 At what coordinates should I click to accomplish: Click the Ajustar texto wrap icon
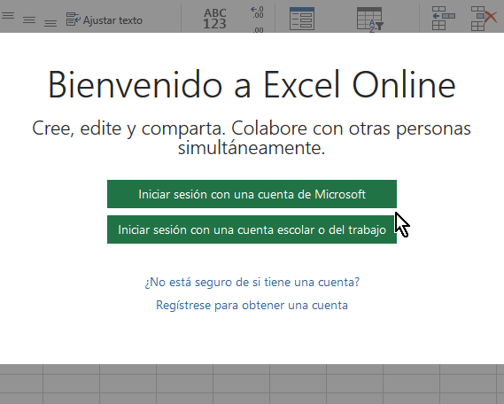[73, 19]
